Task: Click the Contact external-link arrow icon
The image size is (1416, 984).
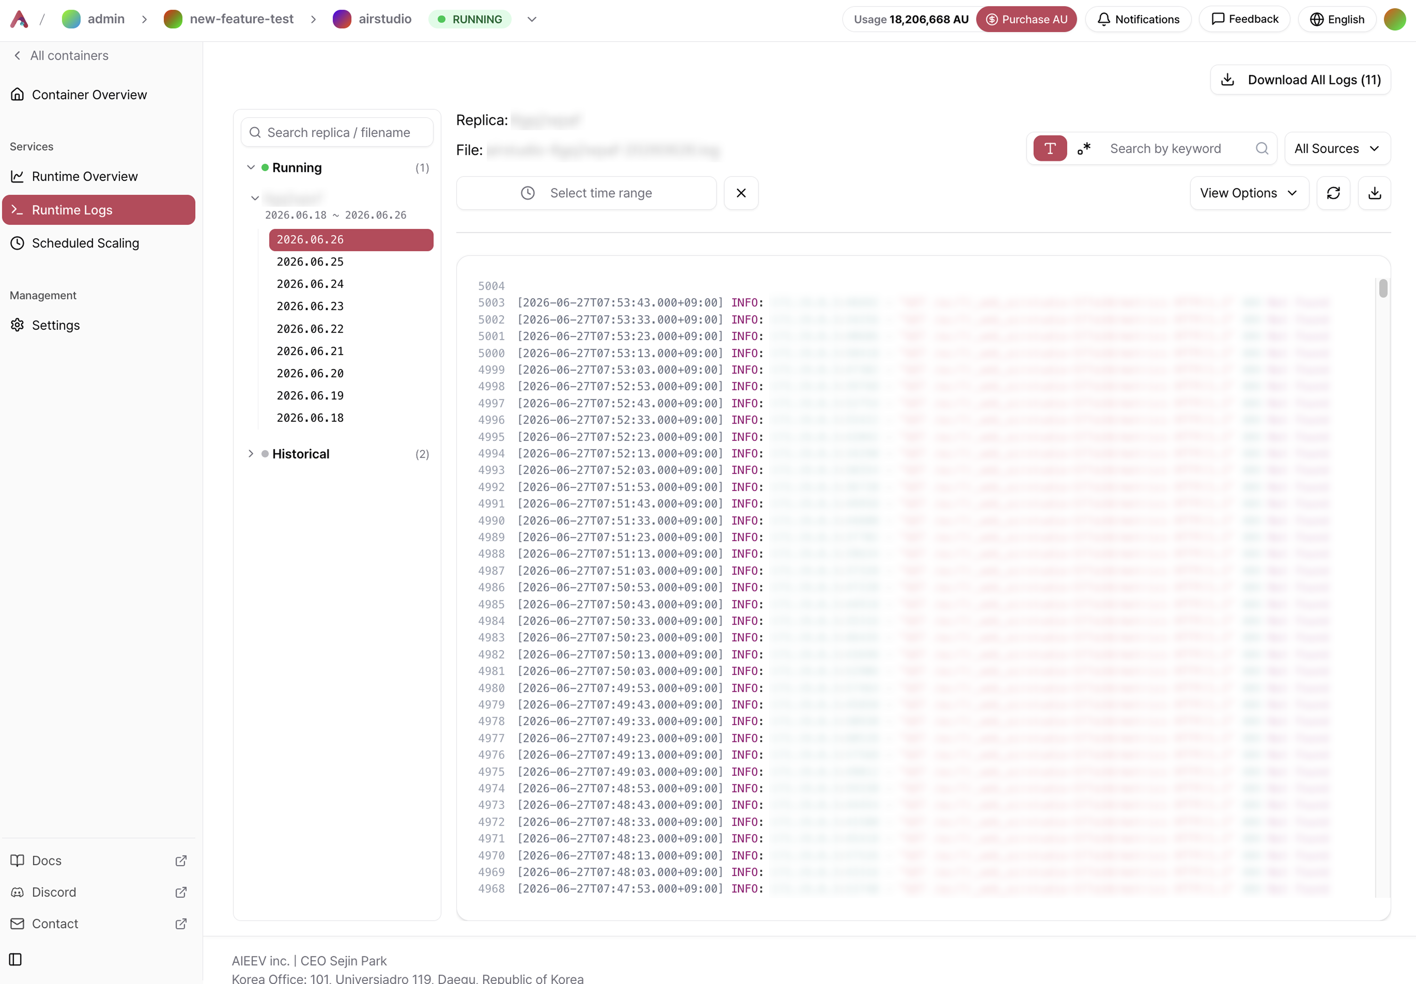Action: click(x=181, y=924)
